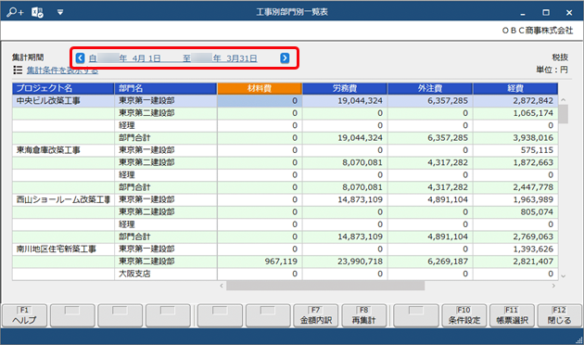Select the 部門名 column header
The image size is (584, 345).
[166, 88]
